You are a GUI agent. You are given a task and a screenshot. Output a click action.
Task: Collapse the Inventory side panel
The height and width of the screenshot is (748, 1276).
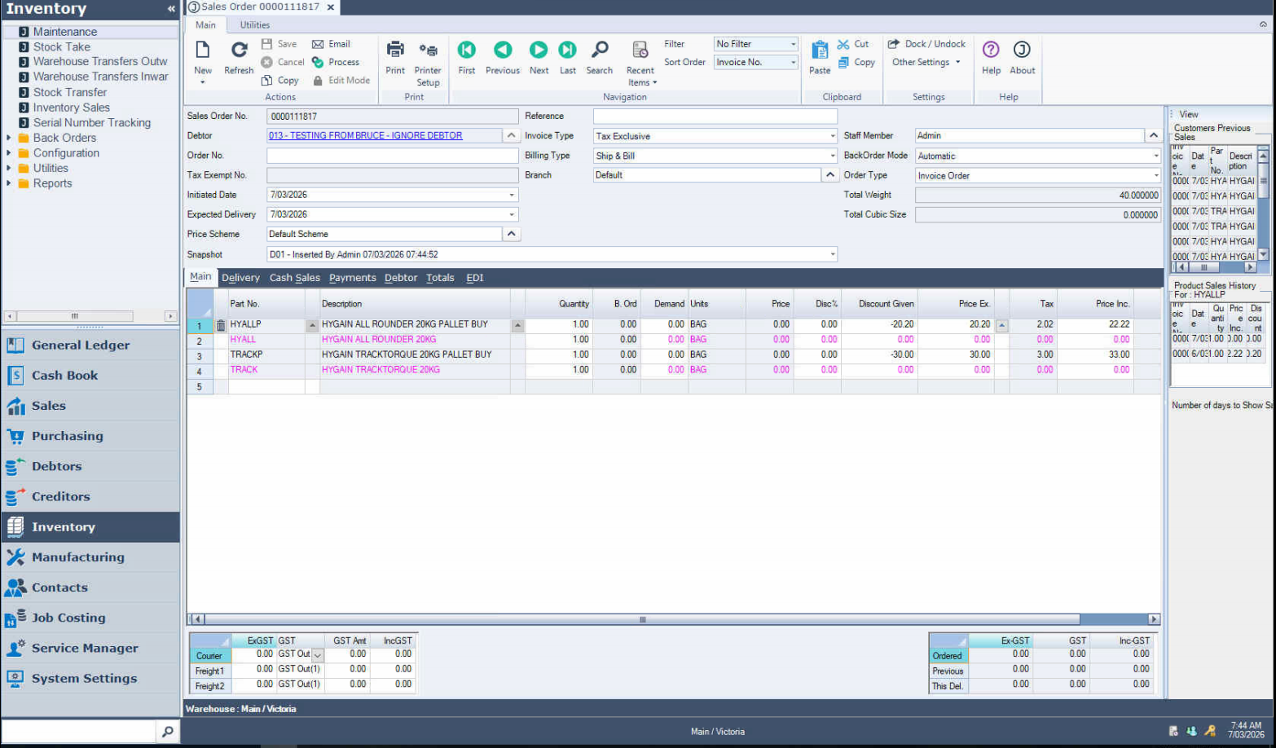click(x=171, y=9)
